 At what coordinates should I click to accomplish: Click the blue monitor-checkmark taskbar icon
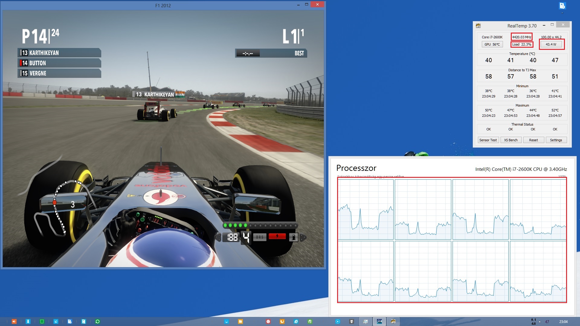tap(56, 321)
